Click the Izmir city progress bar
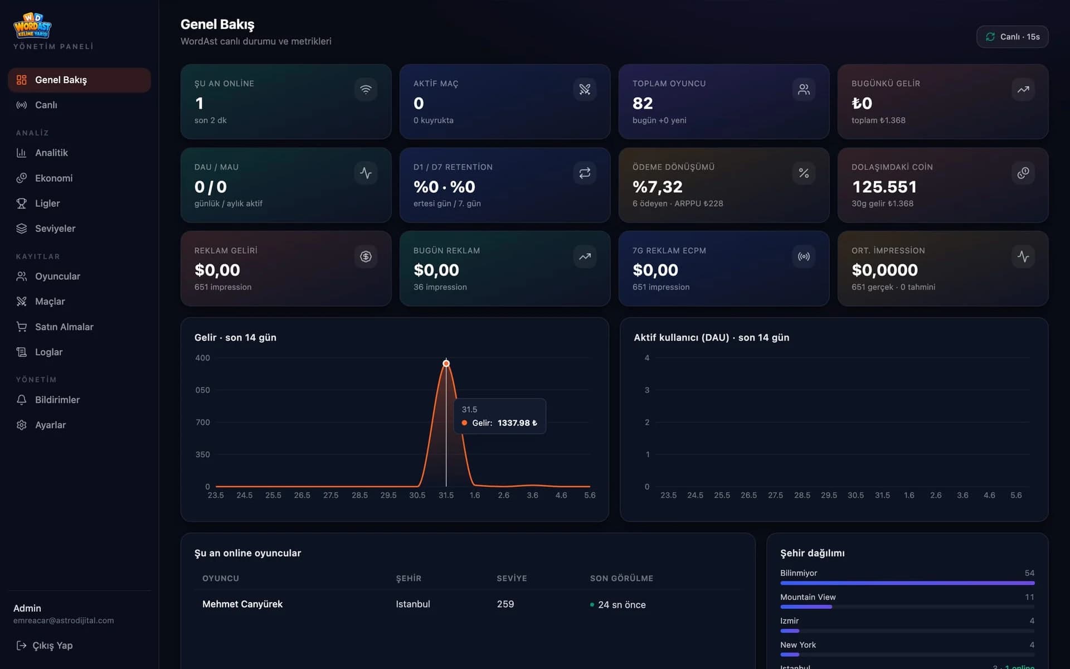 tap(907, 631)
